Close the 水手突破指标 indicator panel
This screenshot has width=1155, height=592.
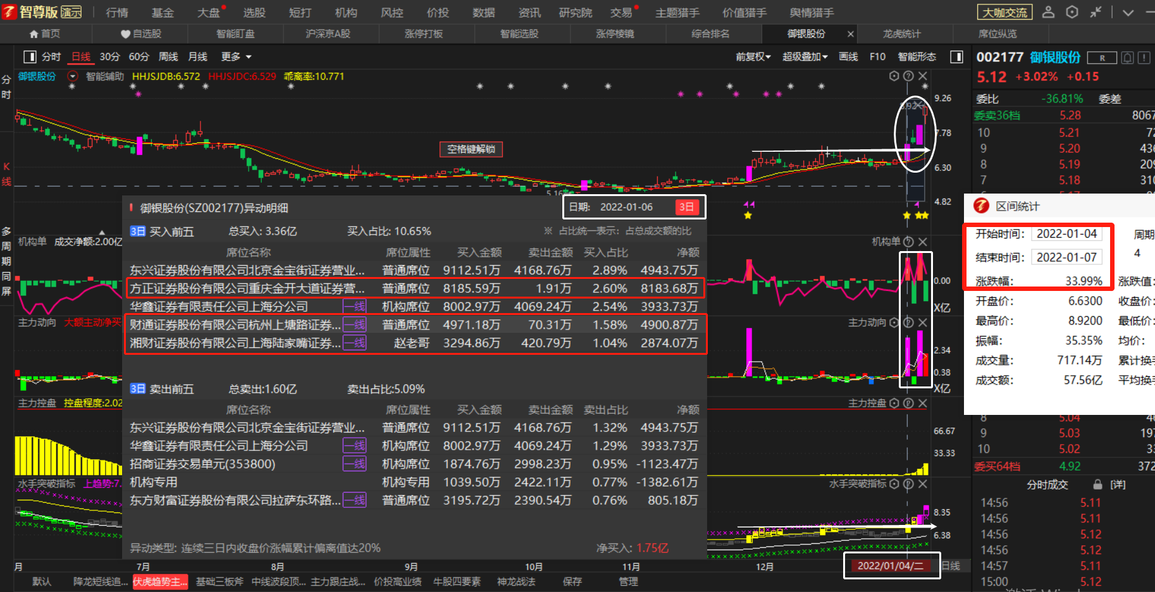923,484
